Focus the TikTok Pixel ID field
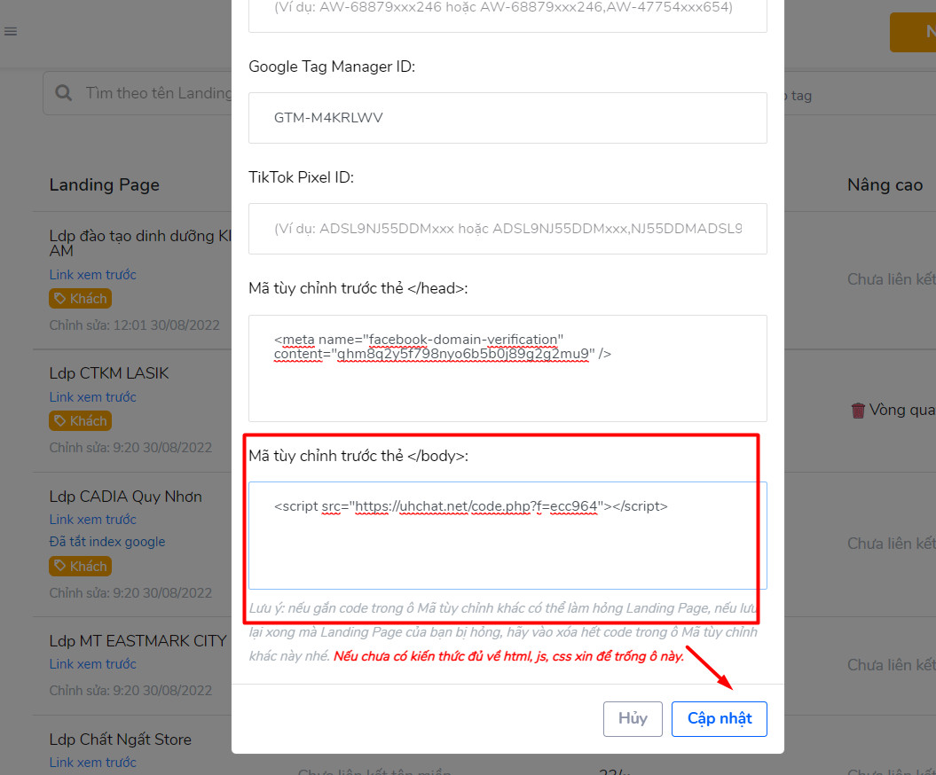This screenshot has width=936, height=775. click(x=508, y=229)
